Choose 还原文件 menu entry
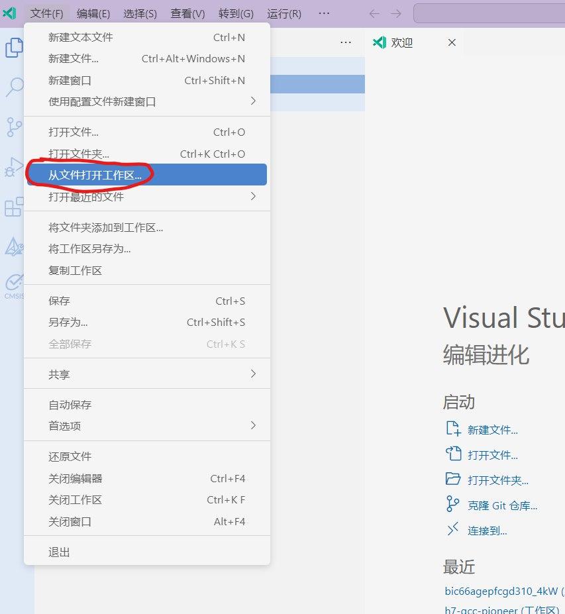Image resolution: width=565 pixels, height=614 pixels. (x=147, y=457)
